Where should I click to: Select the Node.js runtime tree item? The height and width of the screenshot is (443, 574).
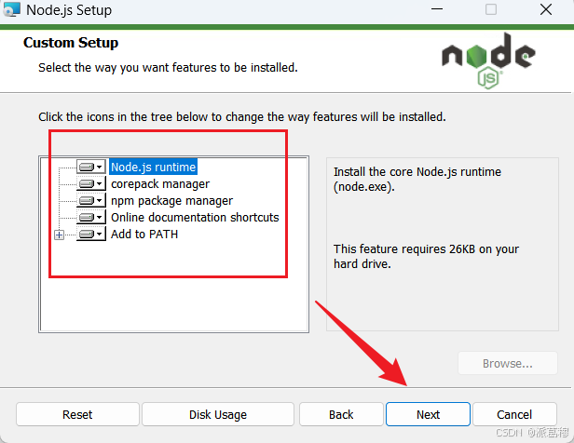coord(154,167)
